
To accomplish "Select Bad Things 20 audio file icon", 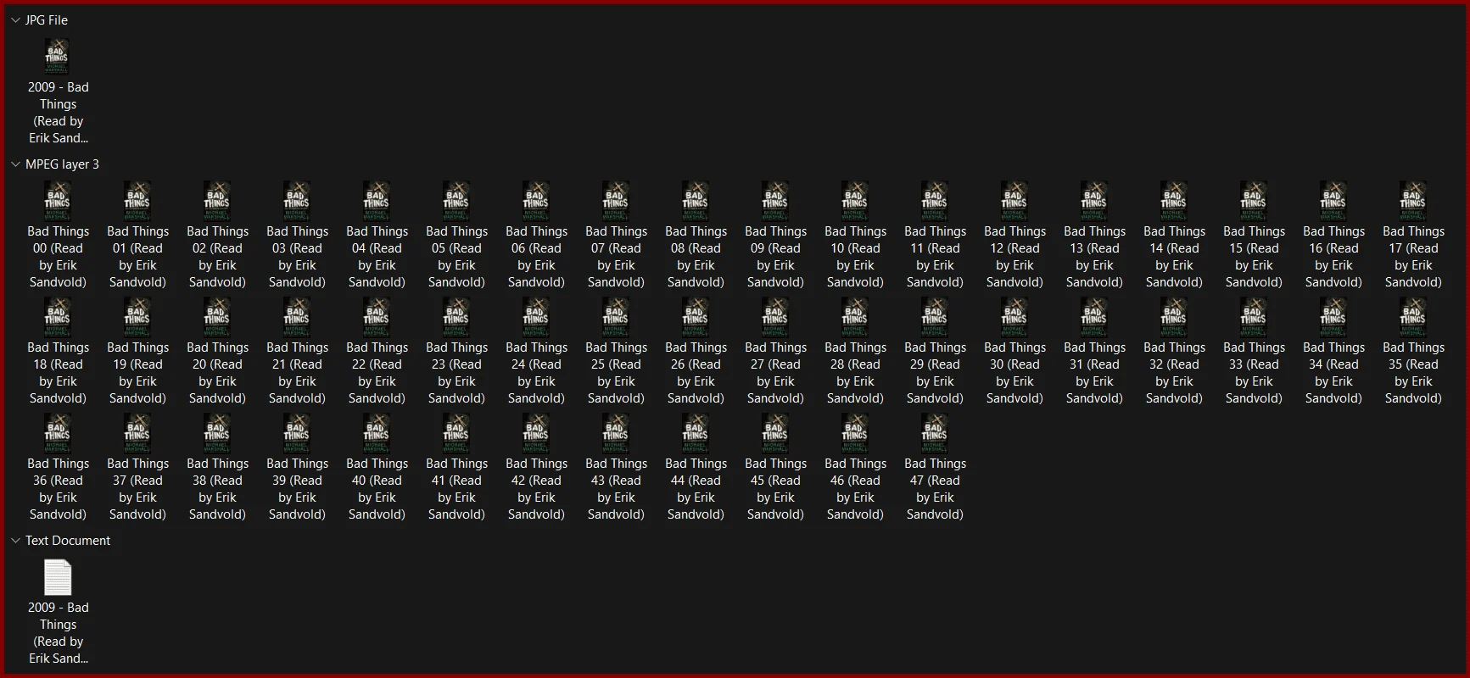I will (217, 317).
